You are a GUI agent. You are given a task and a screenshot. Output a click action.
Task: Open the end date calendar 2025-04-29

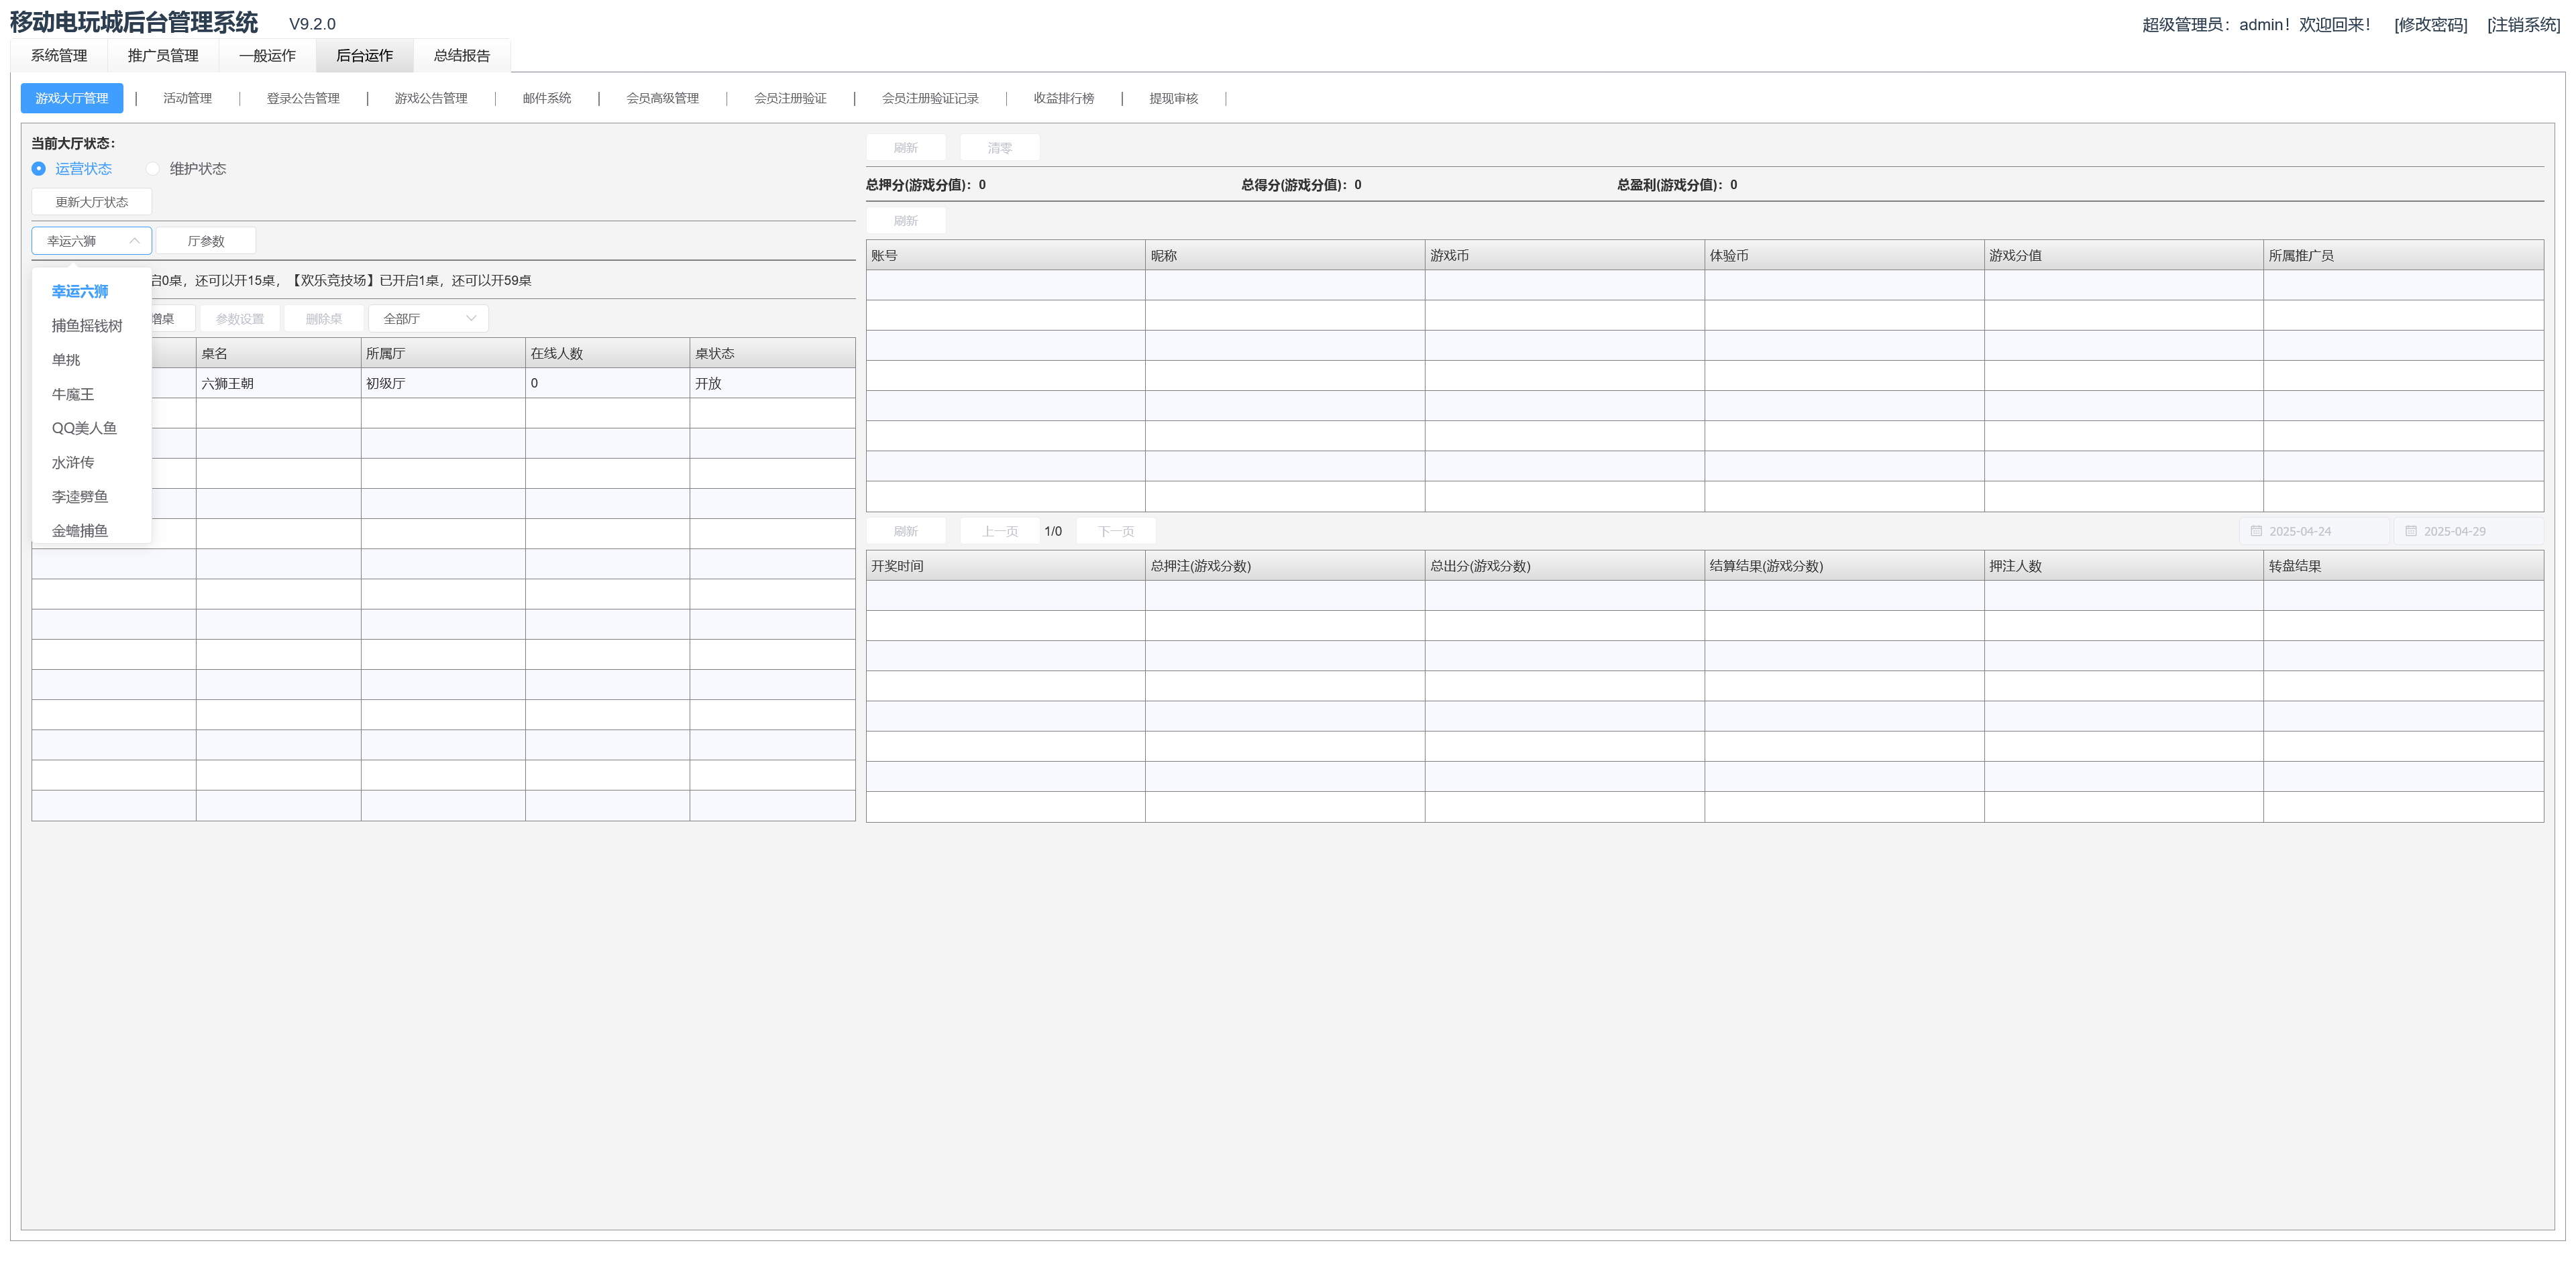click(x=2466, y=532)
